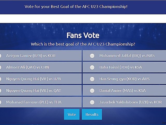Pick Mohanad Fannoun (PLE) vs THA radio button

(0, 102)
